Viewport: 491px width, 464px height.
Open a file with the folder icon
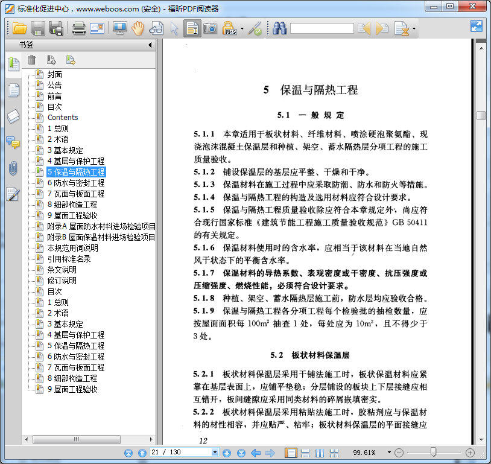coord(20,28)
